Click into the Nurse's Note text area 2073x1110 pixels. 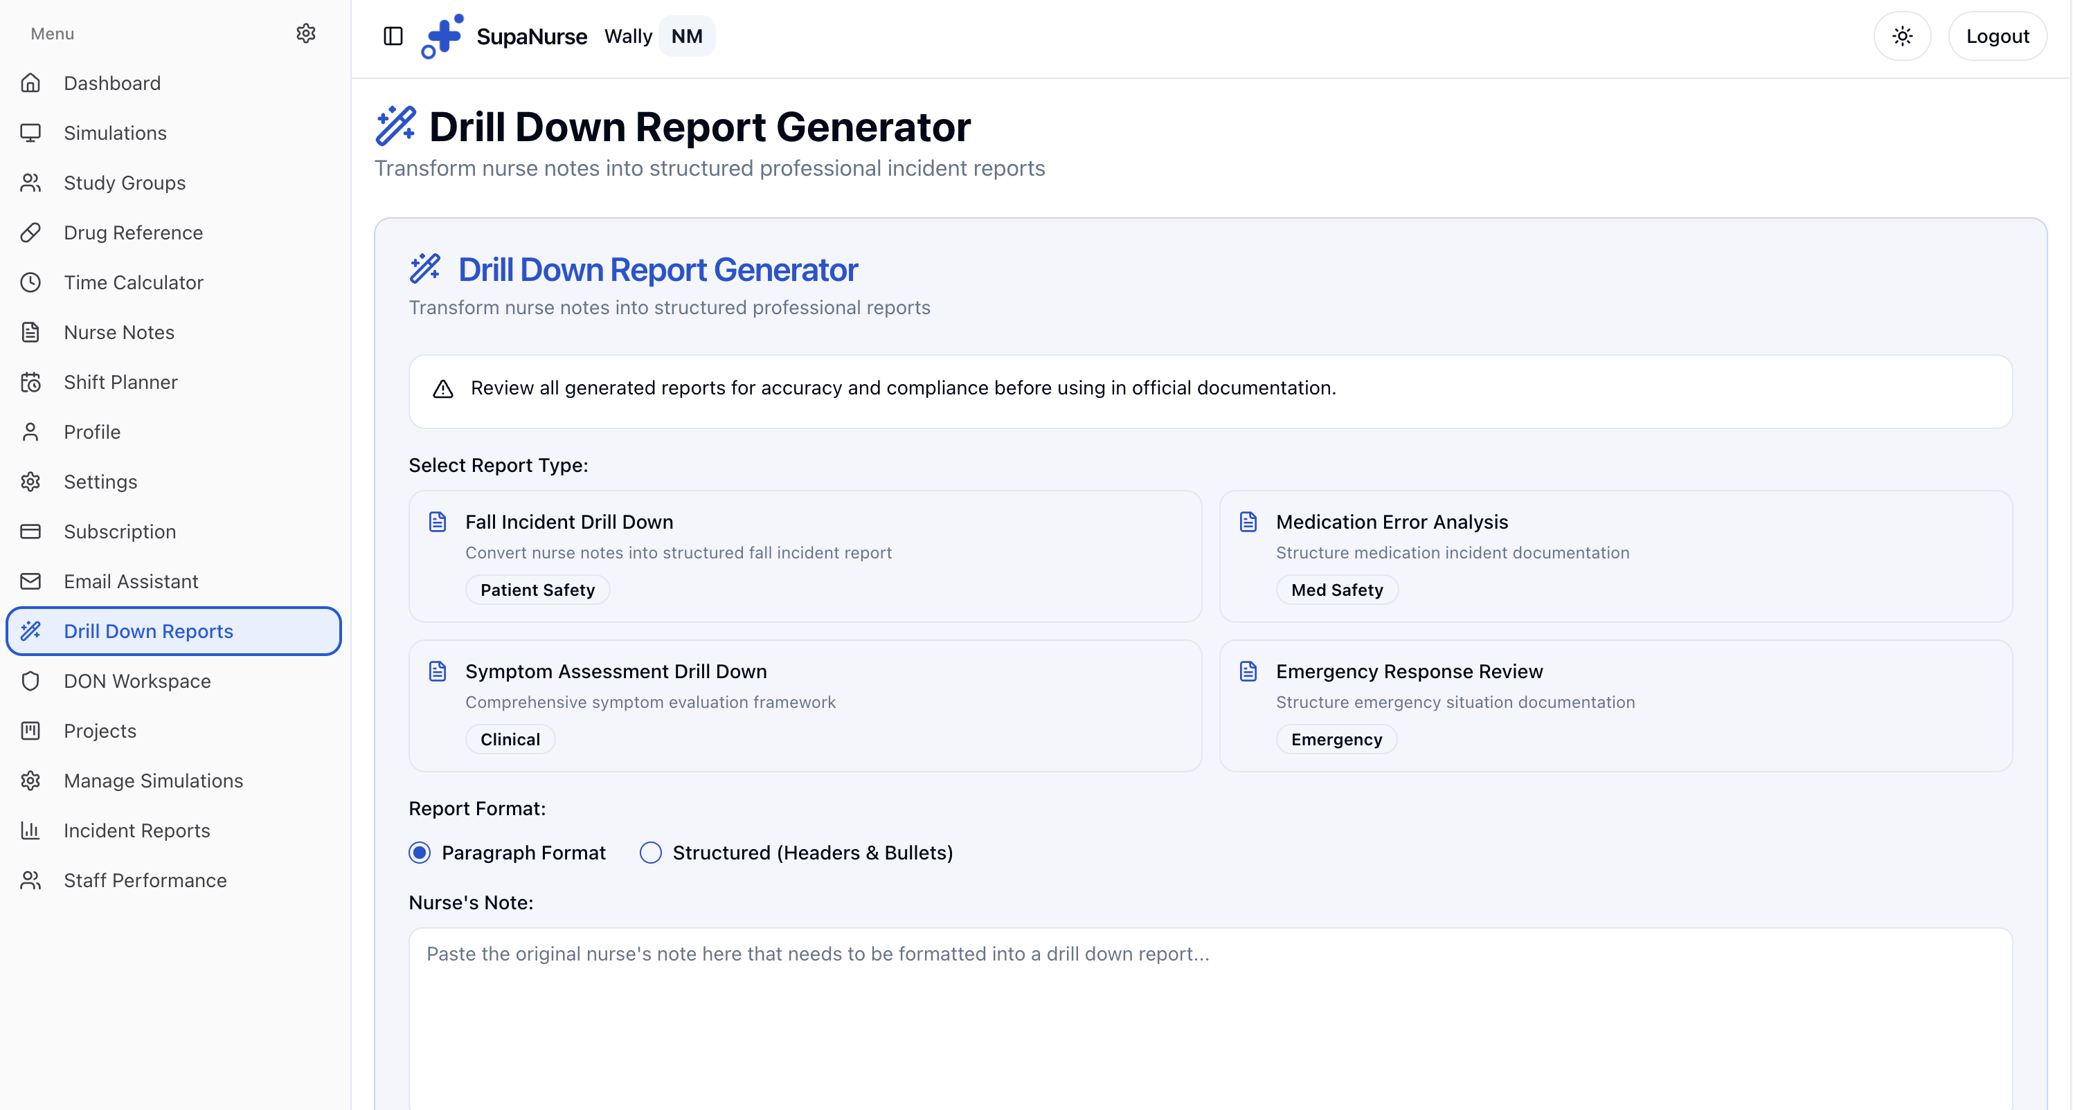[x=1210, y=1017]
